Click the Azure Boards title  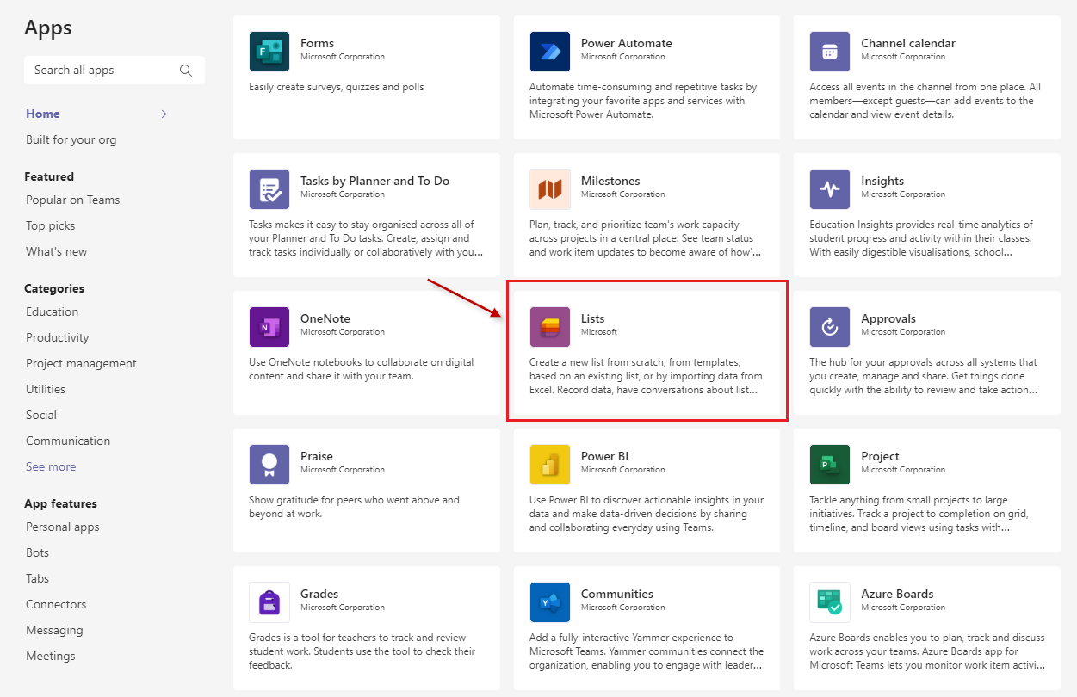(897, 594)
